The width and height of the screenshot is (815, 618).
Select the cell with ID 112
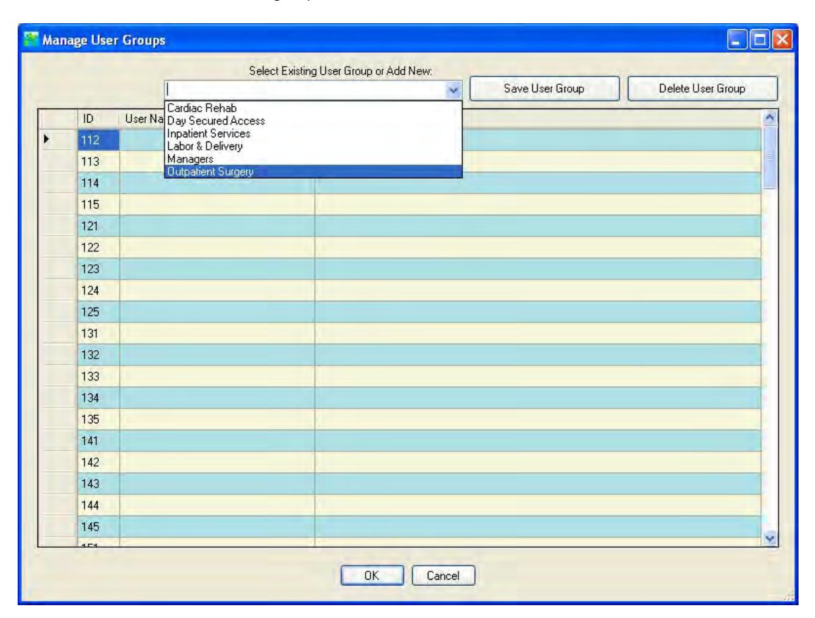[x=99, y=140]
